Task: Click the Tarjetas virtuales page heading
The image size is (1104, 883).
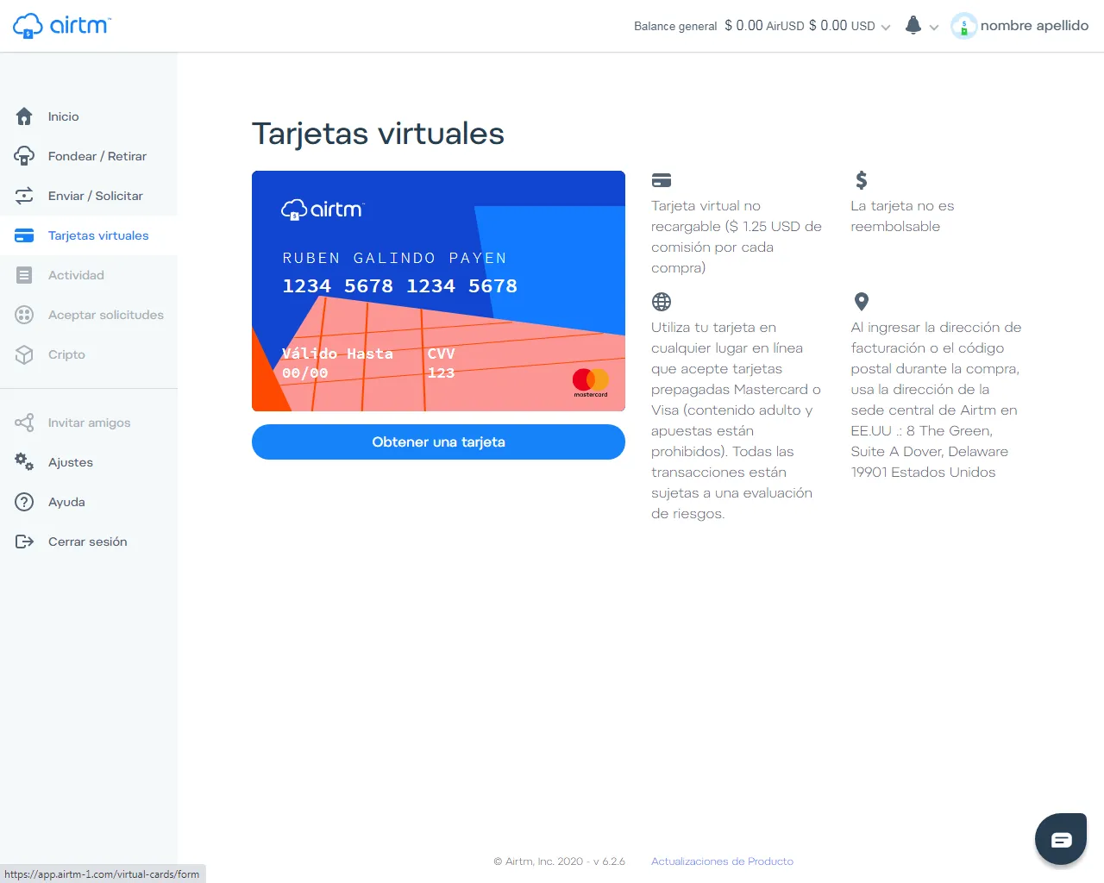Action: pyautogui.click(x=378, y=134)
